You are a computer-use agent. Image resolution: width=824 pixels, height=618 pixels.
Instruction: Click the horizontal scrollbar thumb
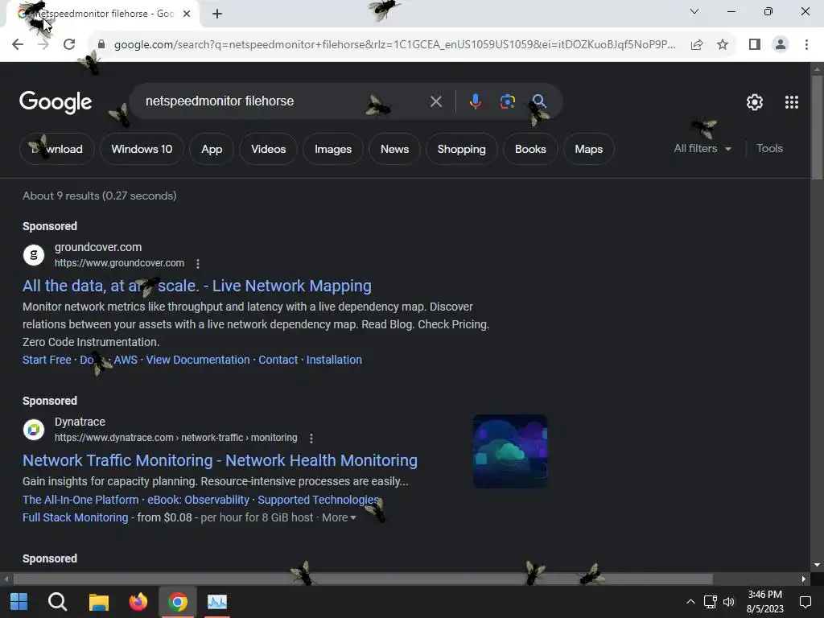(363, 579)
